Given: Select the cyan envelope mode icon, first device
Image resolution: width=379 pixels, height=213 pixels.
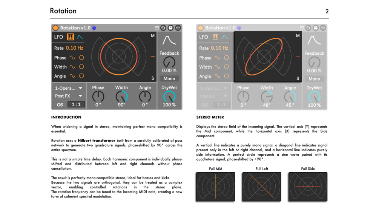Looking at the screenshot, I should coord(80,37).
